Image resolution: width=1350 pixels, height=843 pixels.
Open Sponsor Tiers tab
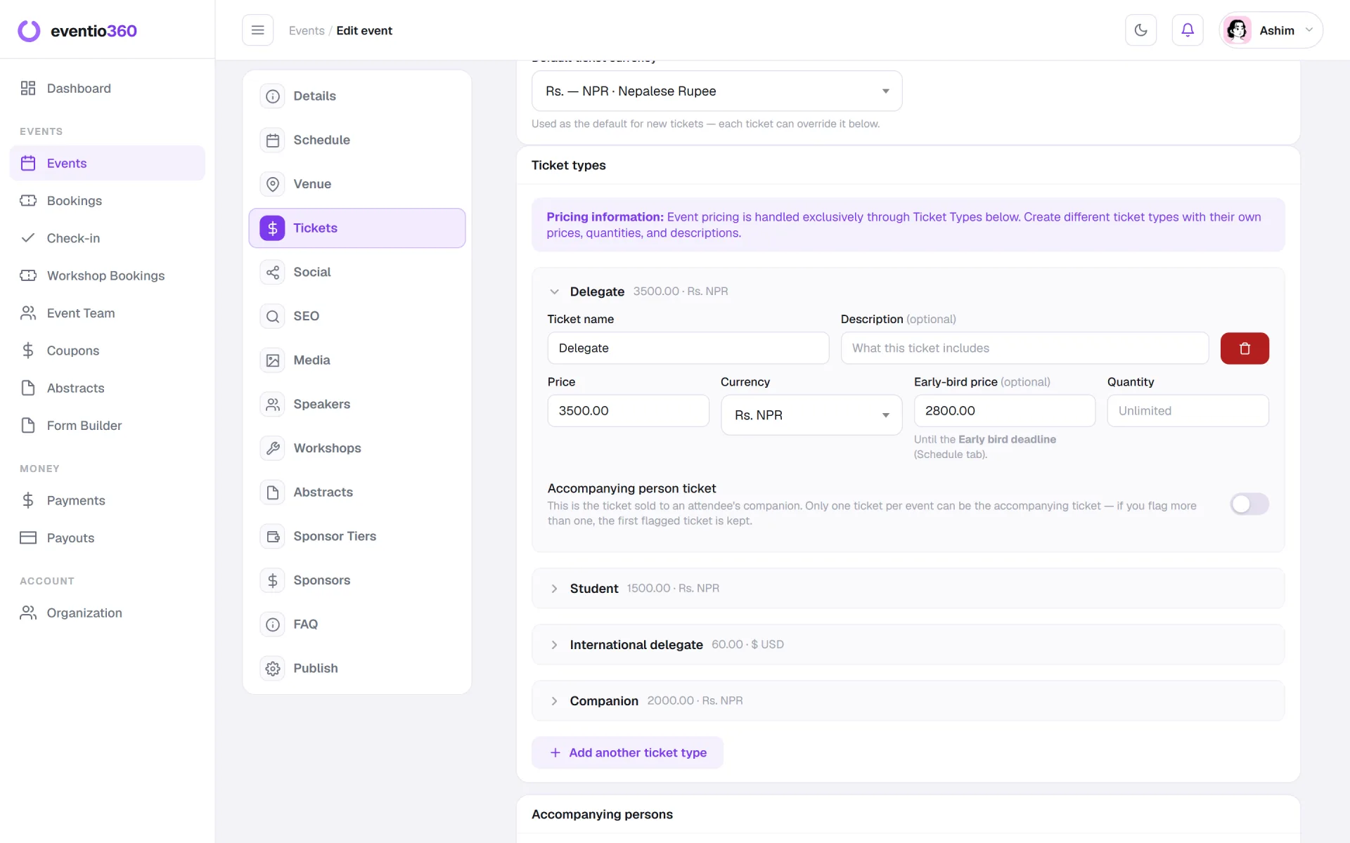pos(357,536)
